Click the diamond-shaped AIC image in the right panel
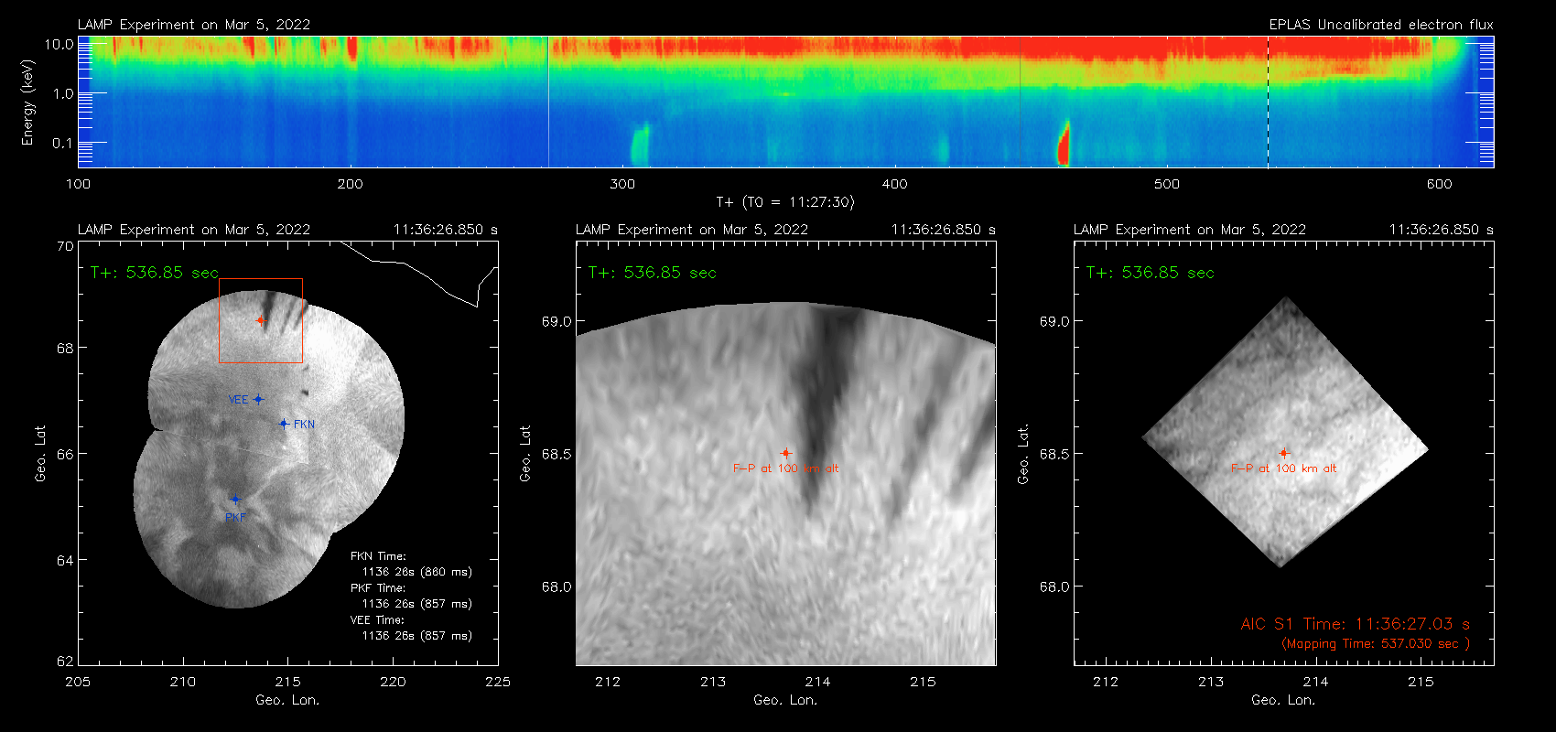 coord(1285,432)
